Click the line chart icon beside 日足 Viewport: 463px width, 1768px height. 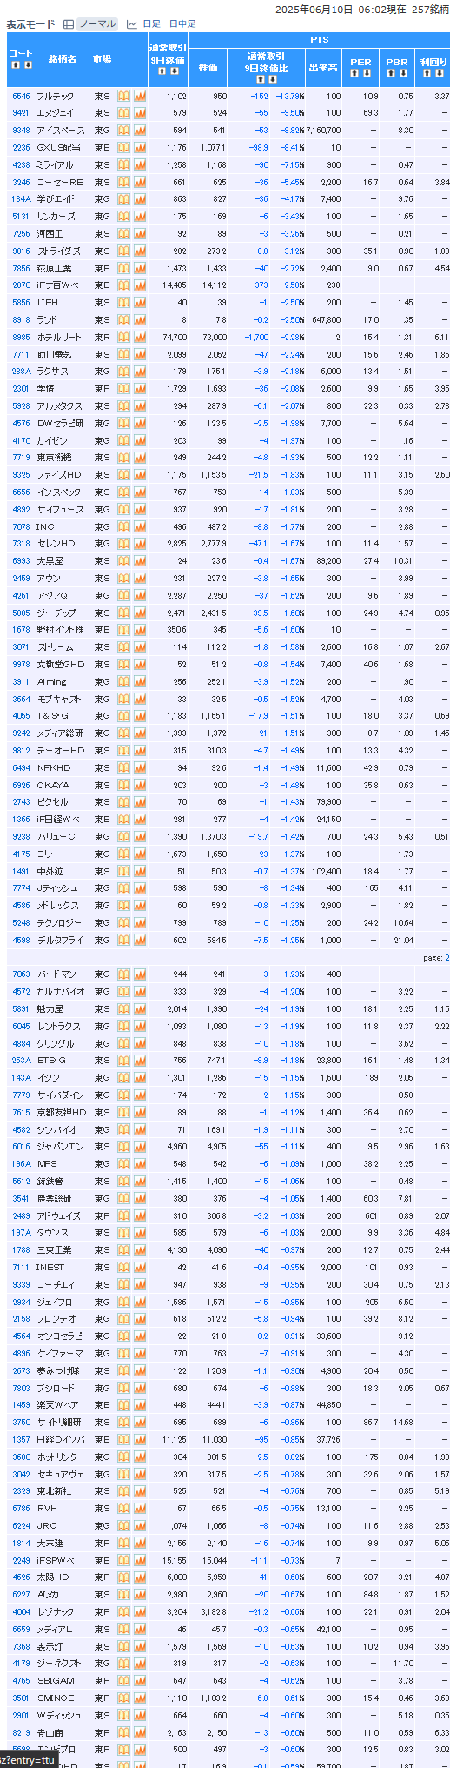[x=132, y=24]
